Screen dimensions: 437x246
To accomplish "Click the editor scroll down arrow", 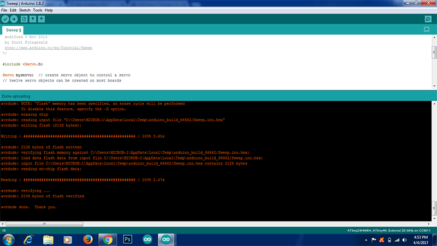I will tap(434, 86).
